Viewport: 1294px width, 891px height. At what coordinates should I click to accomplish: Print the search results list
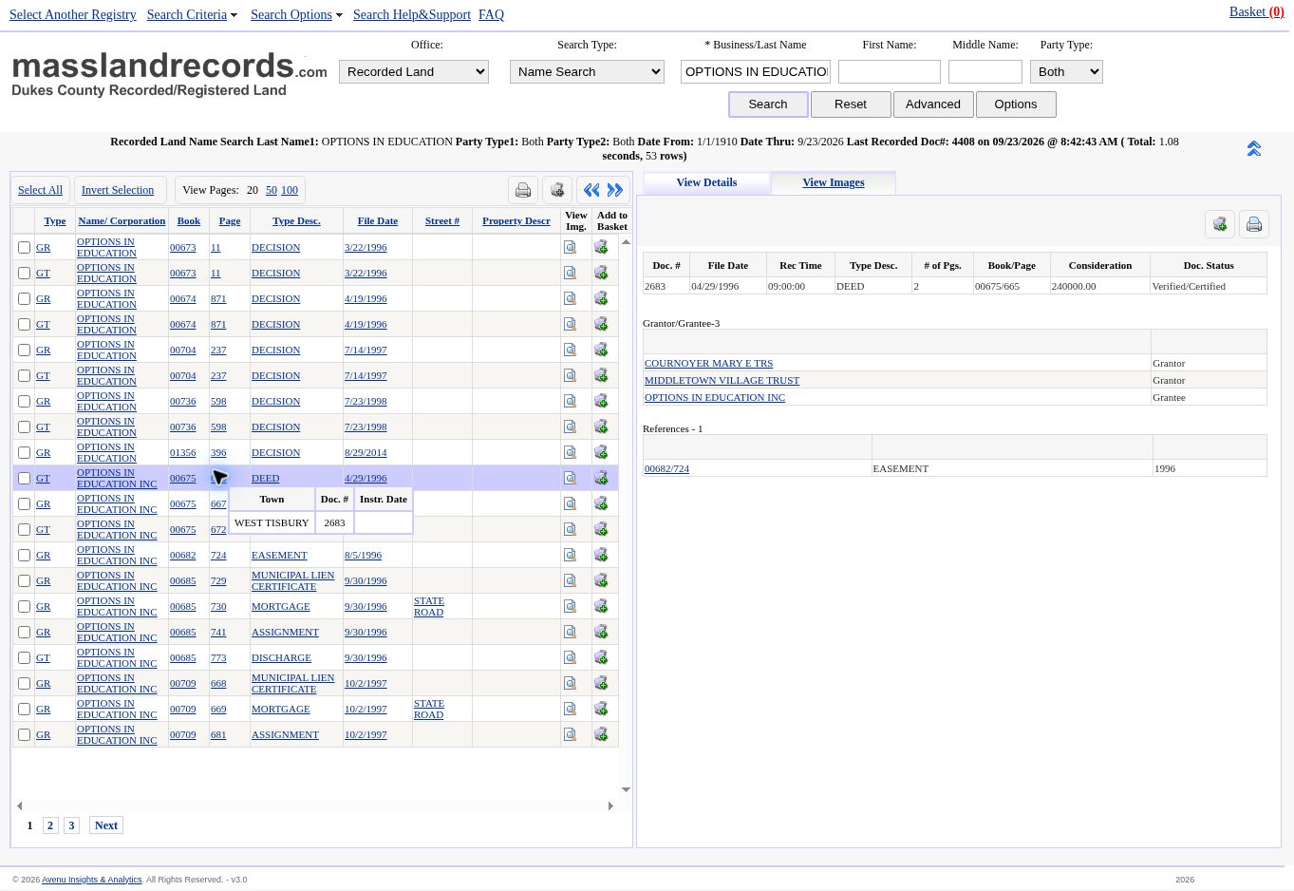point(523,190)
